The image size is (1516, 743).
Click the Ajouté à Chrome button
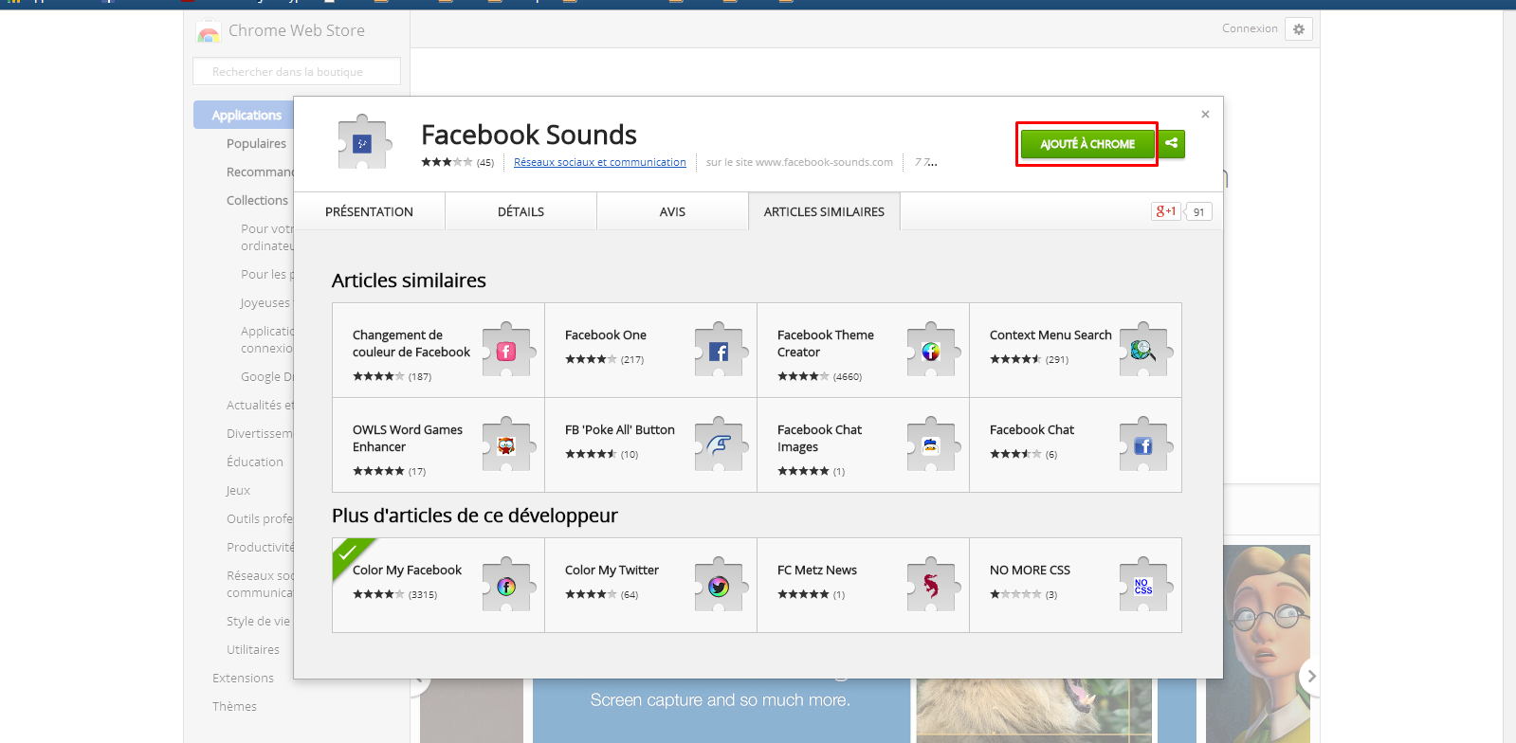coord(1087,144)
